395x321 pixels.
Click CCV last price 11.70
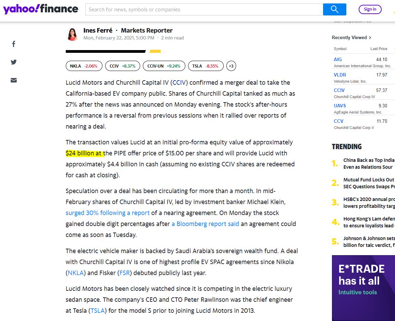point(382,121)
